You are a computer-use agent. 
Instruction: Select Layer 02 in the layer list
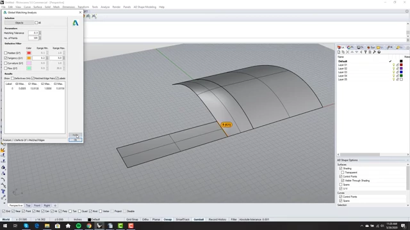pyautogui.click(x=343, y=68)
